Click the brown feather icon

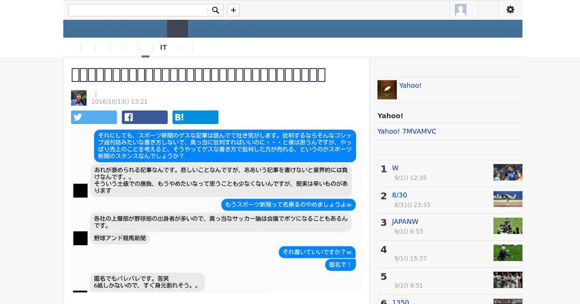pyautogui.click(x=387, y=90)
